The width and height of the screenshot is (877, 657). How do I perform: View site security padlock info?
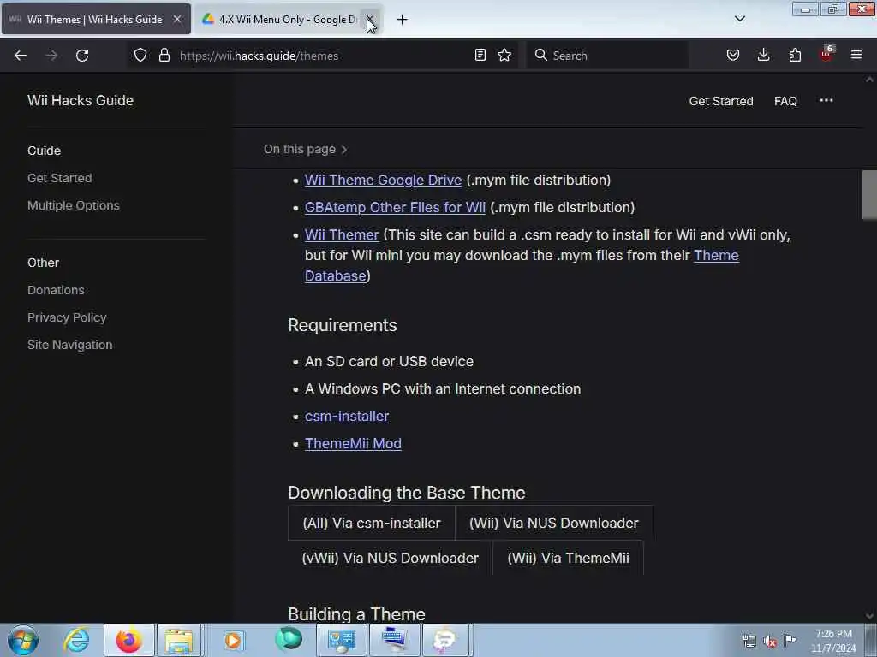coord(164,55)
